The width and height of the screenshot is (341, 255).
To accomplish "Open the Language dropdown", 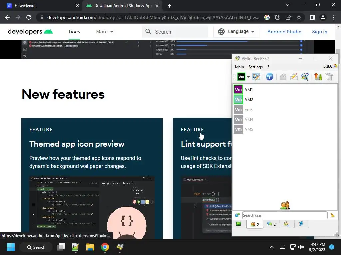I will (236, 32).
